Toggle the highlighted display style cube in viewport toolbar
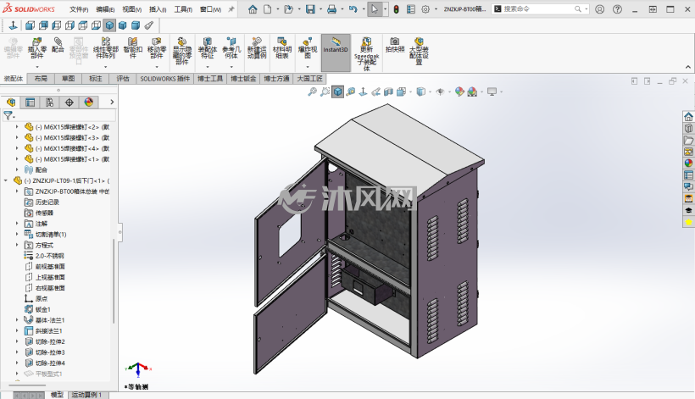This screenshot has height=399, width=695. click(x=337, y=91)
